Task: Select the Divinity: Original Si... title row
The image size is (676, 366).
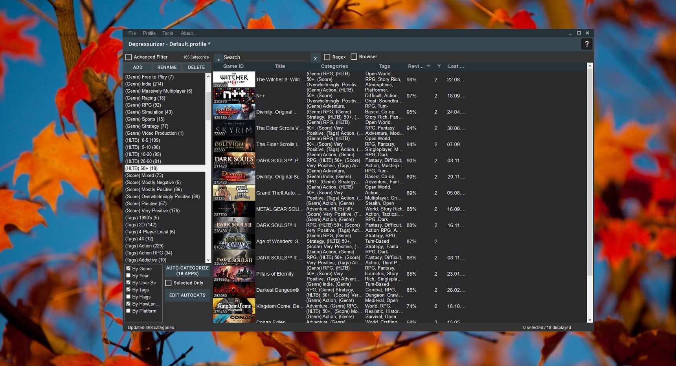Action: (x=279, y=177)
